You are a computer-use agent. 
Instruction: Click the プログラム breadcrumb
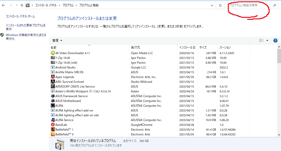[x=68, y=5]
